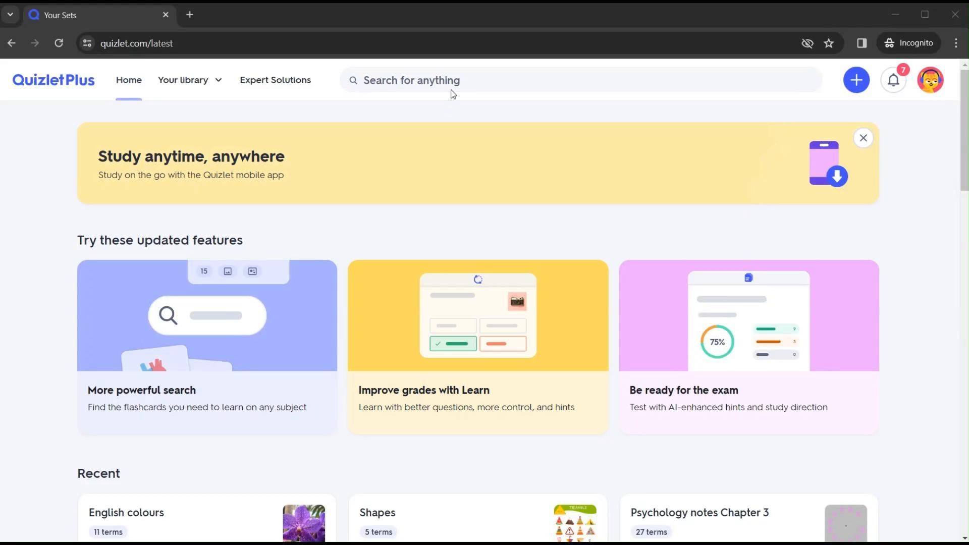
Task: Open the Improve grades with Learn card
Action: click(477, 347)
